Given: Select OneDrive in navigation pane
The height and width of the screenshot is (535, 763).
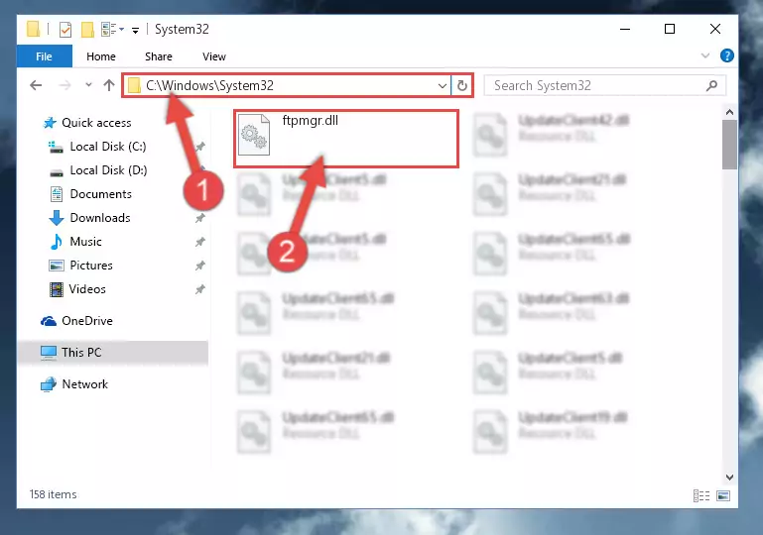Looking at the screenshot, I should 87,321.
